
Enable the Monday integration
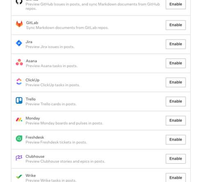pyautogui.click(x=176, y=121)
